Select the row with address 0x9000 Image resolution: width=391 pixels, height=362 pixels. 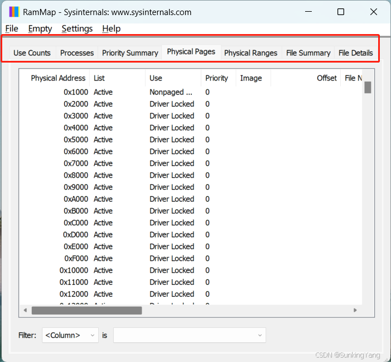point(191,187)
